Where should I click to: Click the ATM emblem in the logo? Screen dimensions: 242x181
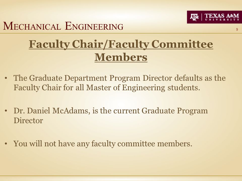click(x=194, y=17)
